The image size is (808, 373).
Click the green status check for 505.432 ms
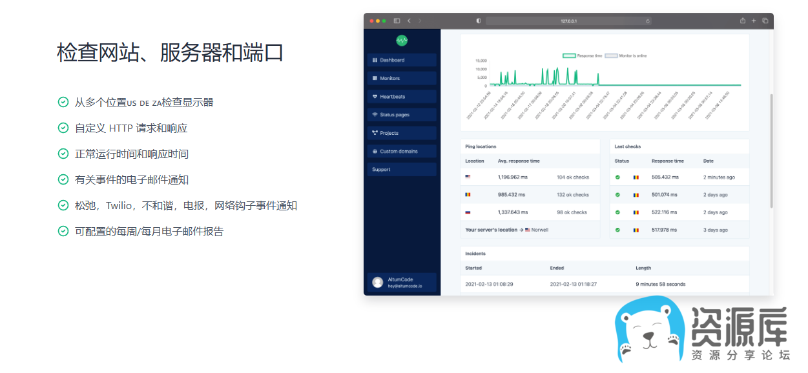pyautogui.click(x=617, y=177)
